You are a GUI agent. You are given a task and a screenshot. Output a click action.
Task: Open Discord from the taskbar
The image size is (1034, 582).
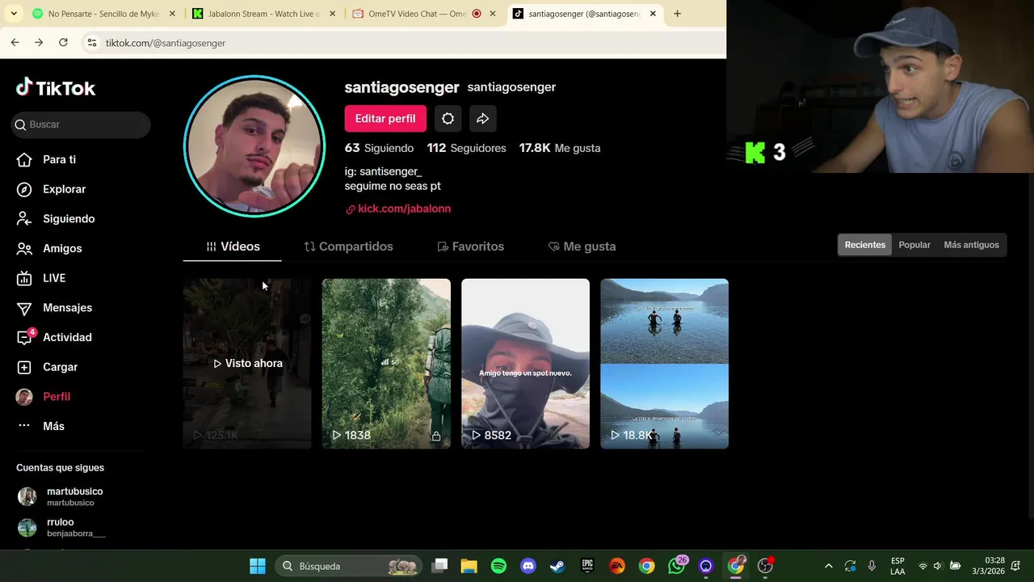point(528,566)
